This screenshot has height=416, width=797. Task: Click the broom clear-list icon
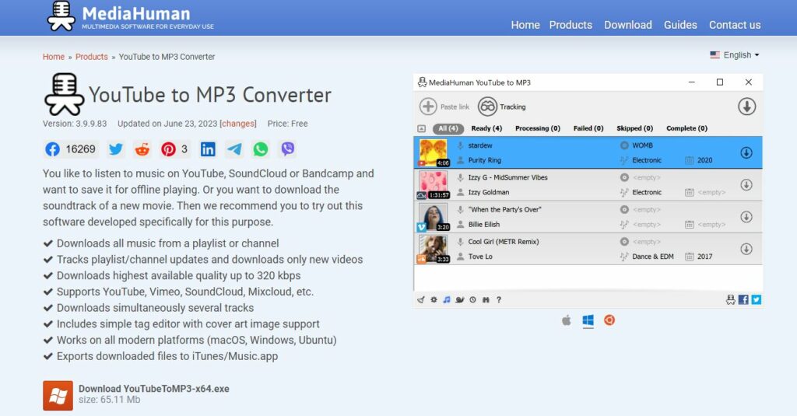[x=421, y=299]
